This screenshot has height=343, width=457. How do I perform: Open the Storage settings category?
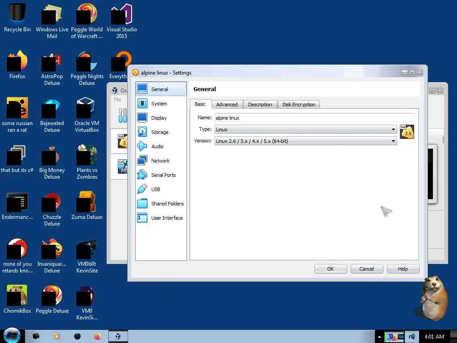click(161, 132)
